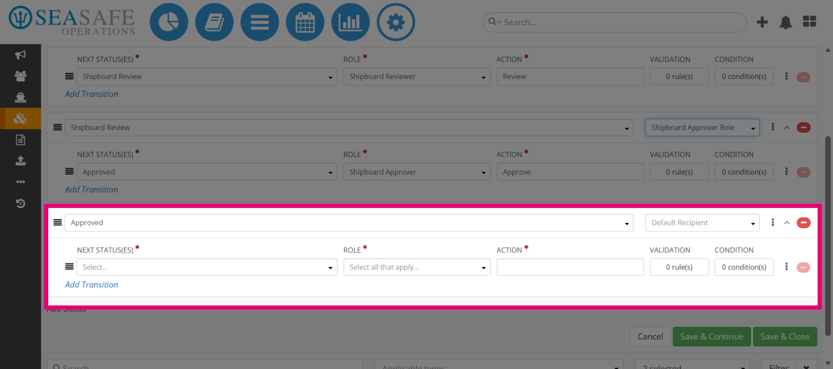Image resolution: width=833 pixels, height=369 pixels.
Task: Open the Shipboard Review status dropdown
Action: pos(349,127)
